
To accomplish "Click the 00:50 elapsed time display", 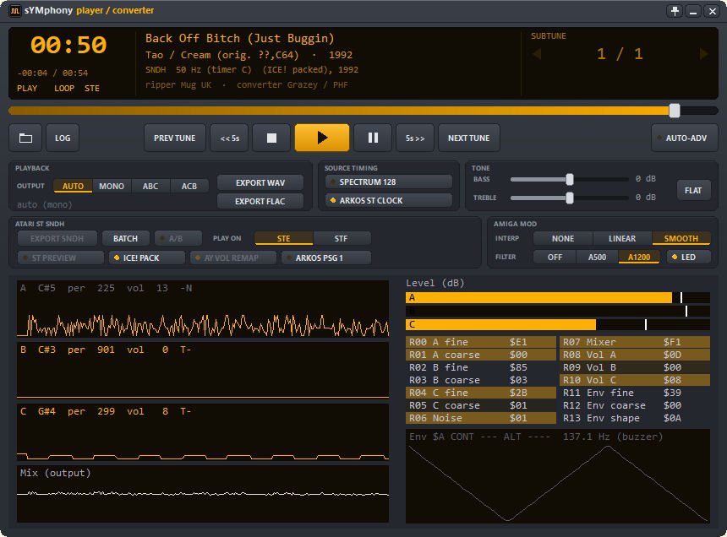I will pos(68,45).
